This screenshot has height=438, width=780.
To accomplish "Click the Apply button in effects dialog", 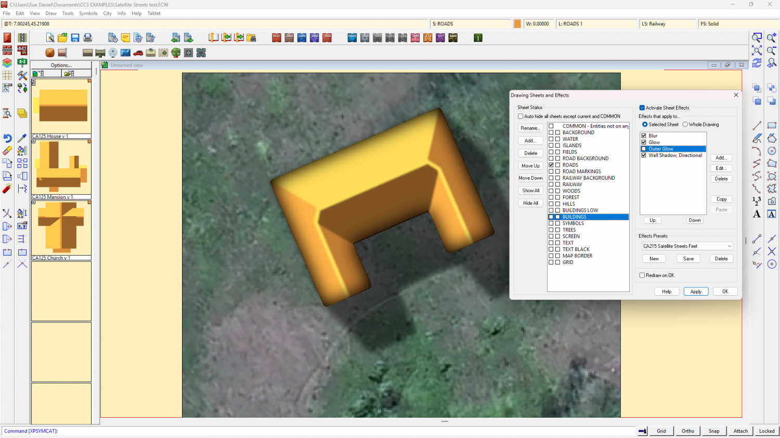I will tap(696, 291).
